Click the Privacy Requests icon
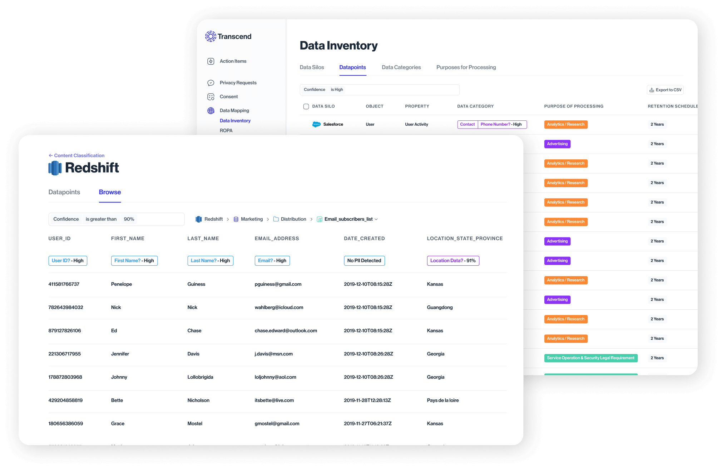The image size is (722, 469). (x=211, y=83)
